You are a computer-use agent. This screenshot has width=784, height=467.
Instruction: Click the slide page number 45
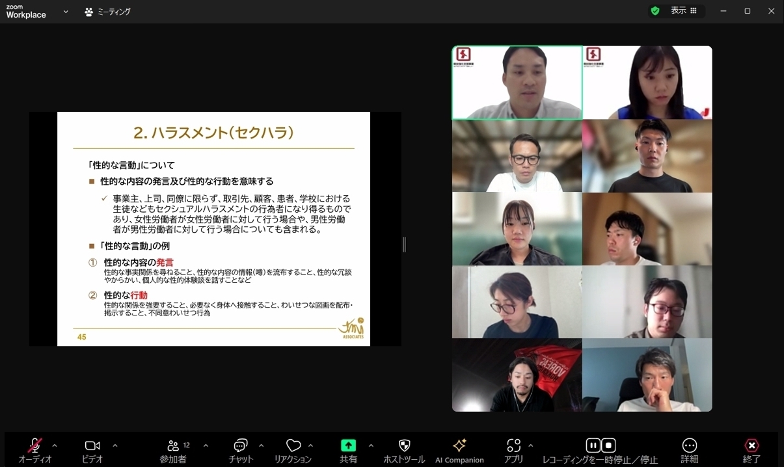[x=81, y=337]
